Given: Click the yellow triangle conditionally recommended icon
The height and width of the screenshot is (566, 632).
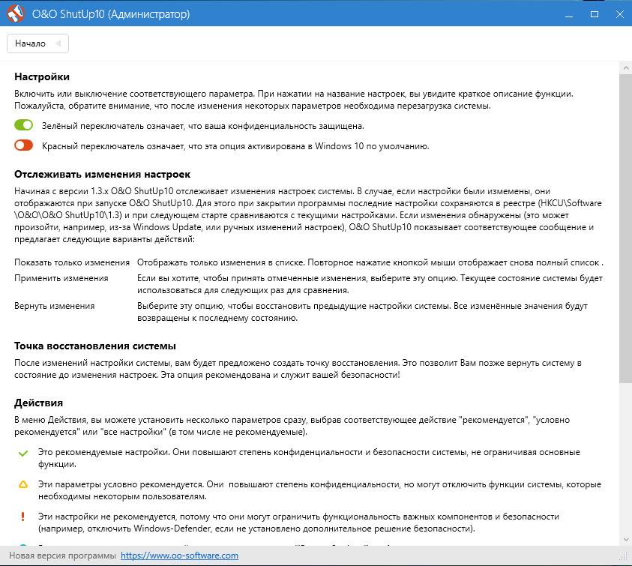Looking at the screenshot, I should tap(23, 484).
